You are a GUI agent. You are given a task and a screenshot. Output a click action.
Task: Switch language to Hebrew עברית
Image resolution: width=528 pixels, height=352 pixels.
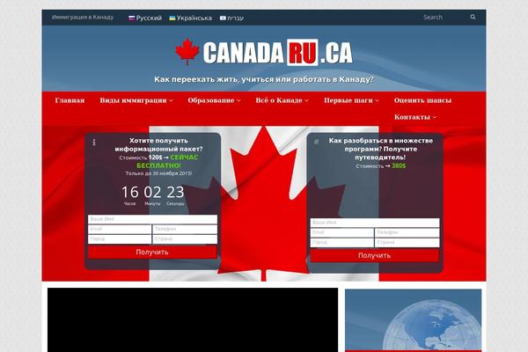click(235, 18)
